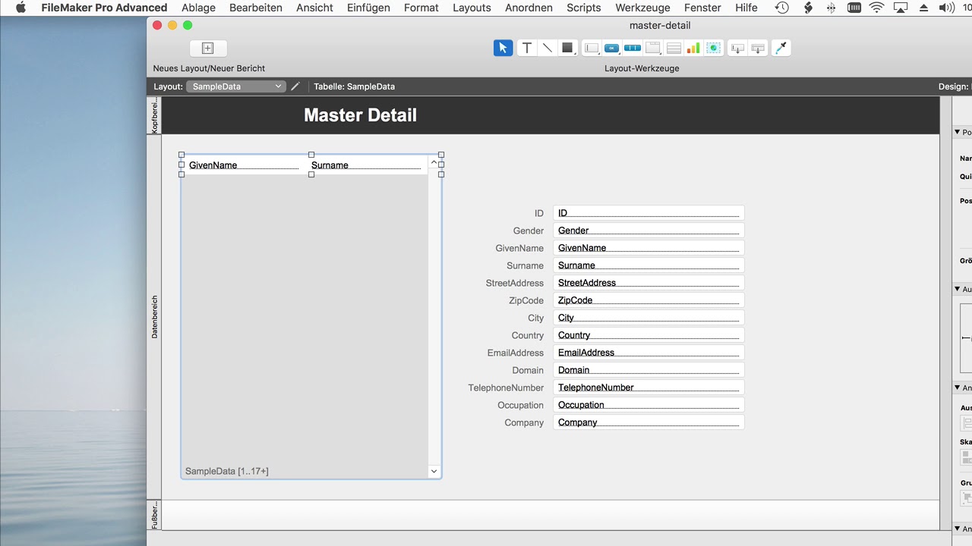Select the GivenName field in portal row
Screen dimensions: 972x546
pos(244,165)
